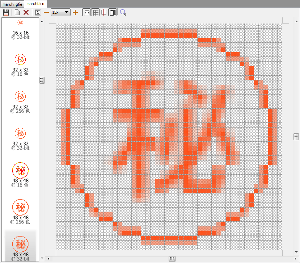Switch to the maruhi.gfie tab
Screen dimensions: 300x263
tap(12, 4)
